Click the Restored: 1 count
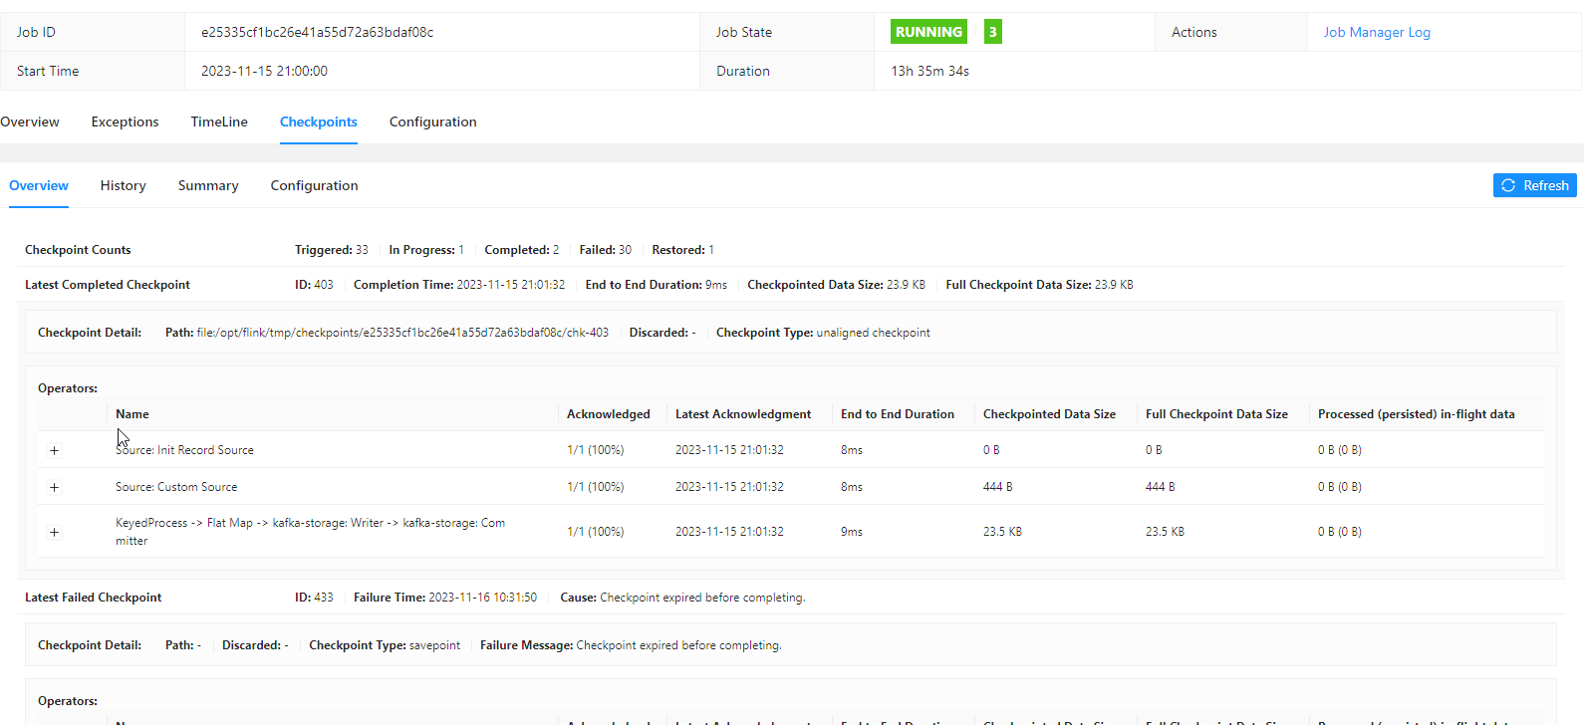This screenshot has width=1584, height=725. click(683, 250)
